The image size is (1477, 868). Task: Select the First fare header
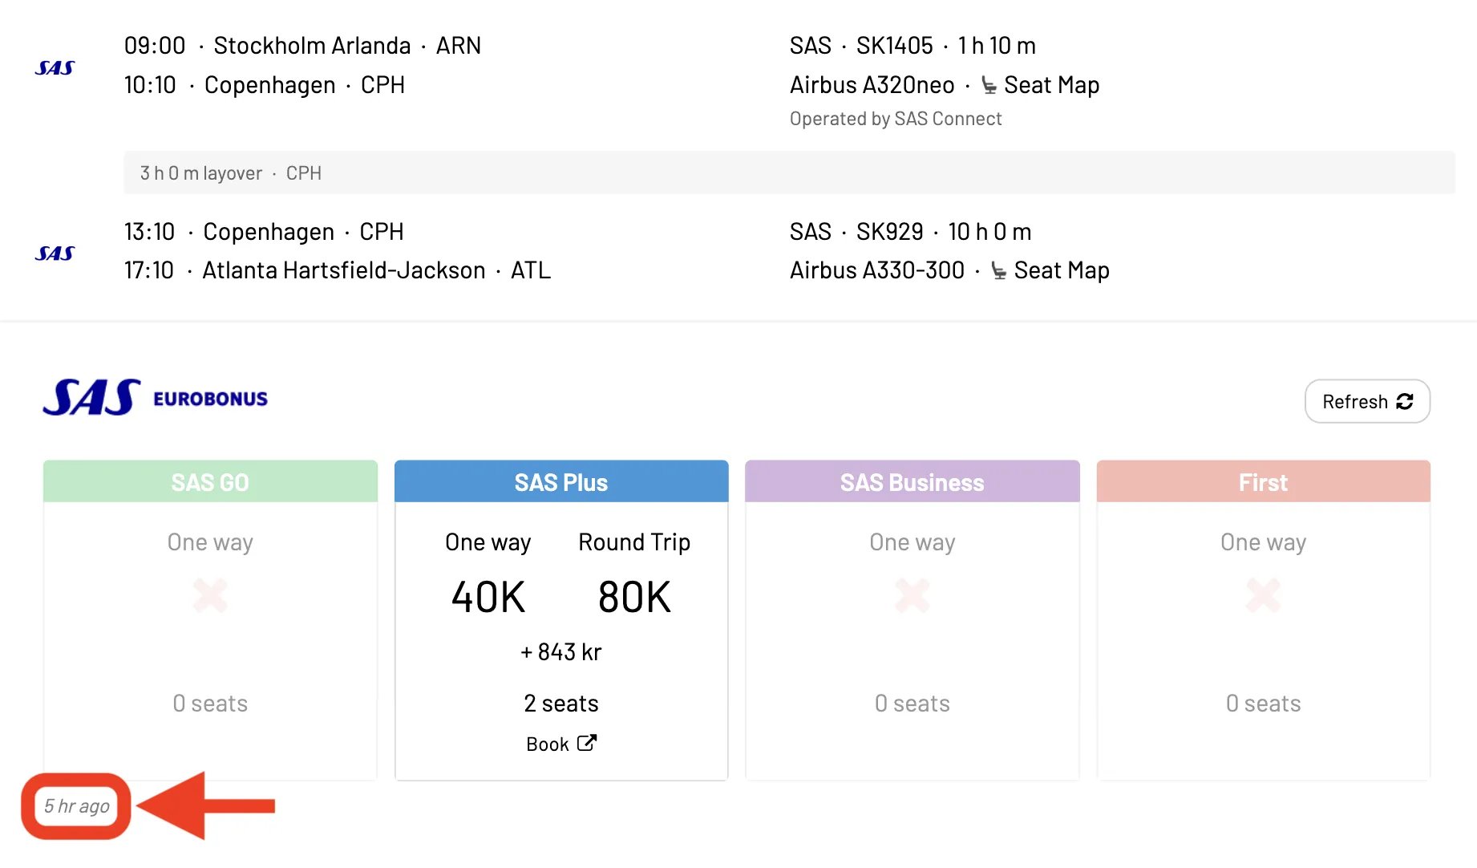click(1264, 481)
